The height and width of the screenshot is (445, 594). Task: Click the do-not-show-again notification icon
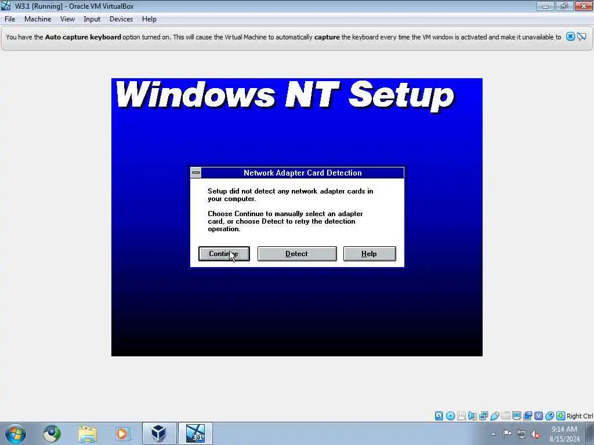[x=582, y=37]
